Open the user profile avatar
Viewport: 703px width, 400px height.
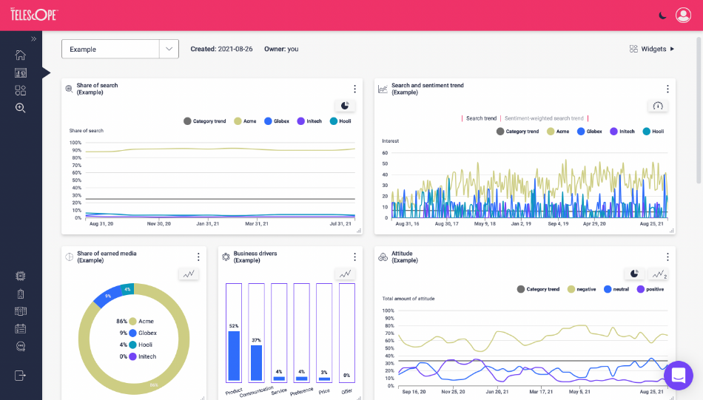click(x=683, y=16)
